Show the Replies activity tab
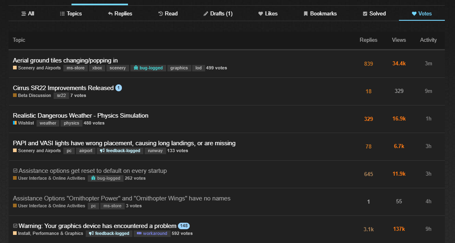Image resolution: width=455 pixels, height=243 pixels. [120, 13]
